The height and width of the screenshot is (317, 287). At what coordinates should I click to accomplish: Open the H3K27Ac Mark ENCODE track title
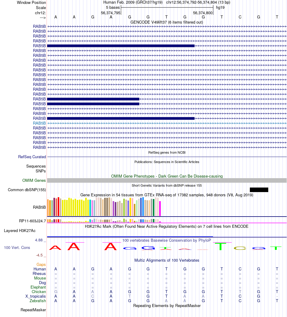point(167,227)
